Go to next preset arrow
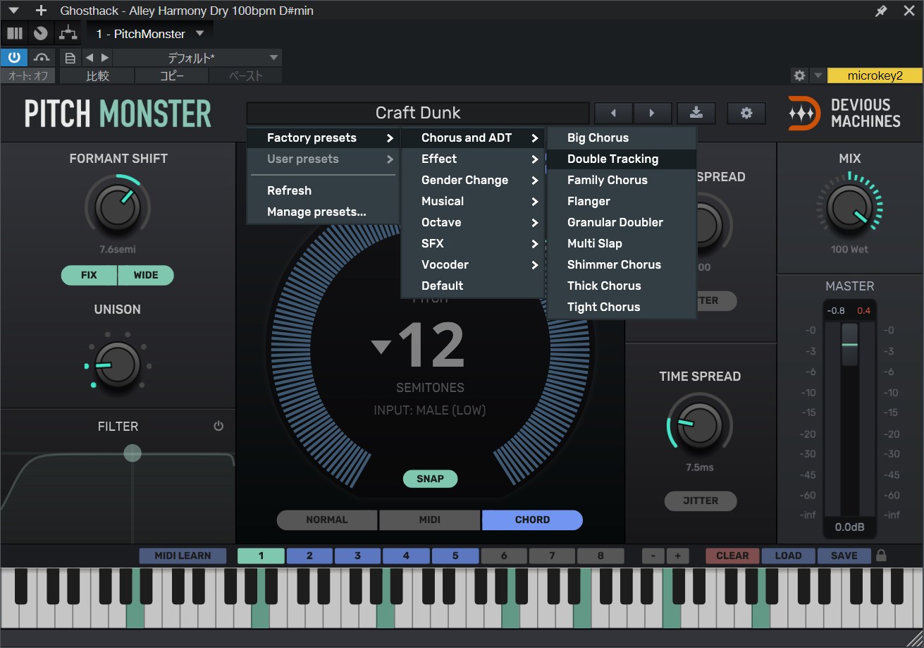The width and height of the screenshot is (924, 648). pos(651,113)
